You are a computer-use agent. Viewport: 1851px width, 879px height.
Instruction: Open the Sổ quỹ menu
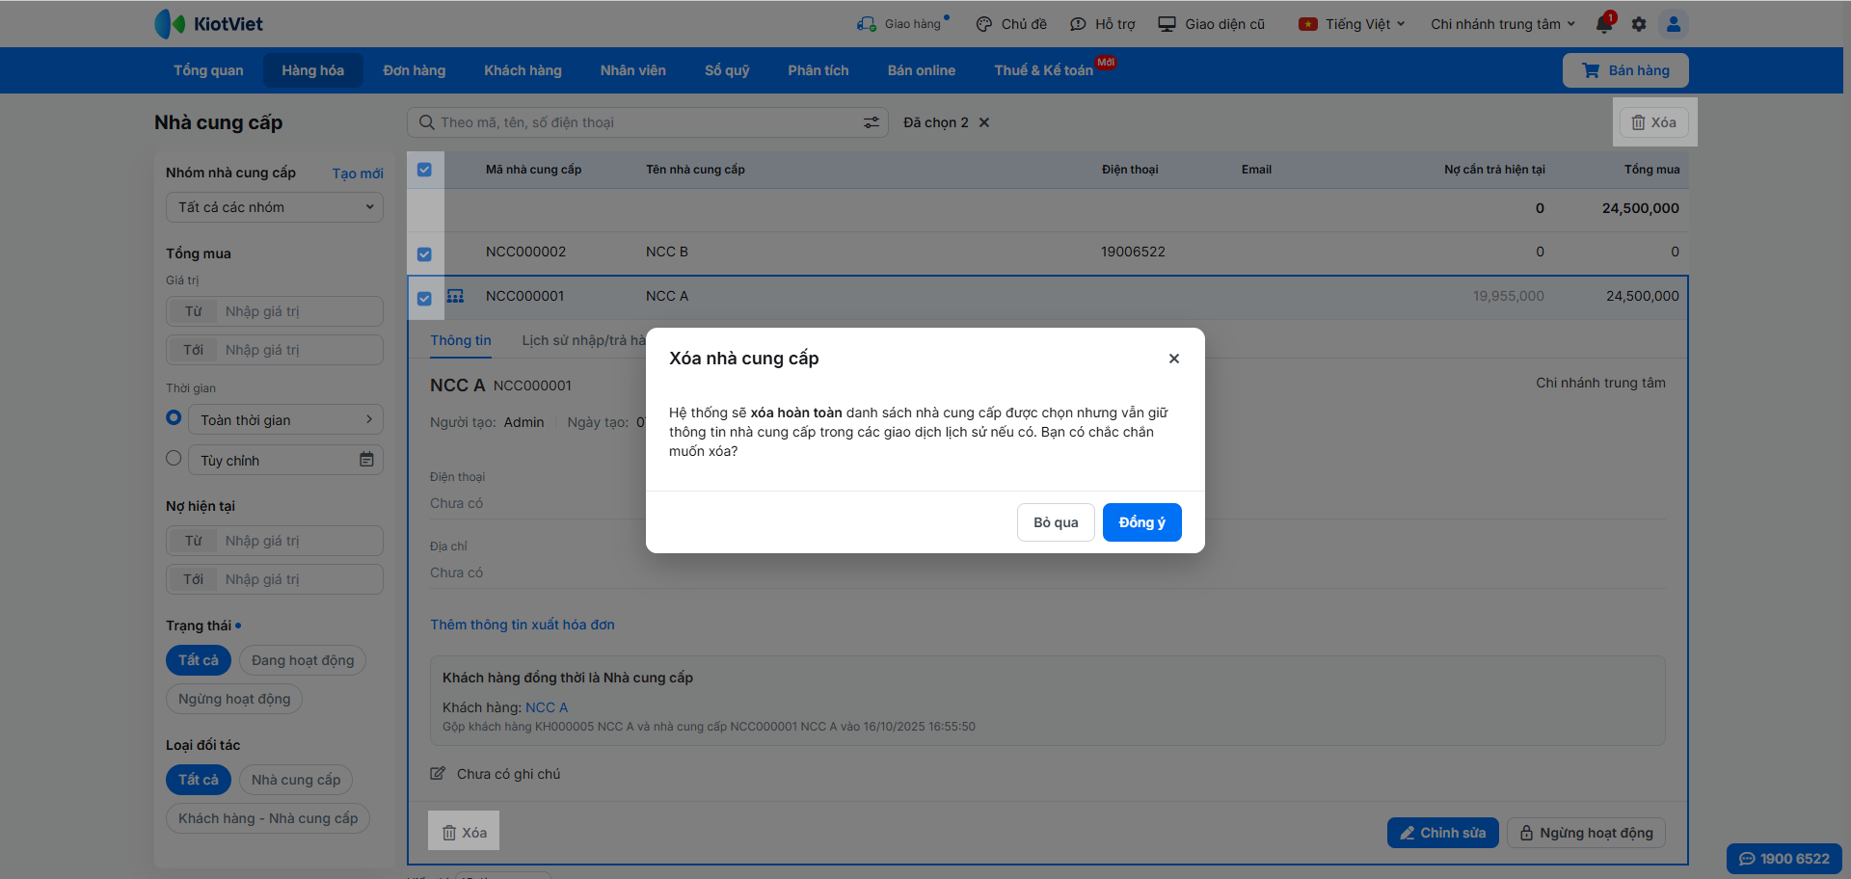pyautogui.click(x=727, y=70)
